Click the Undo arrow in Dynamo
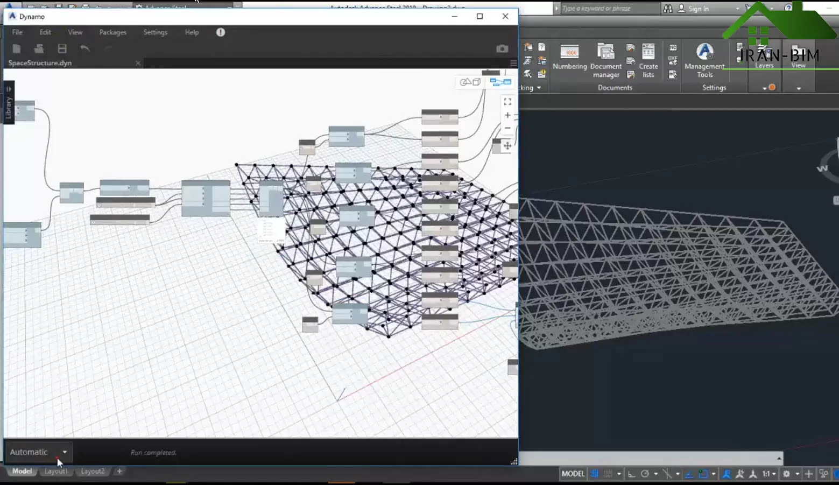The width and height of the screenshot is (839, 485). [85, 49]
